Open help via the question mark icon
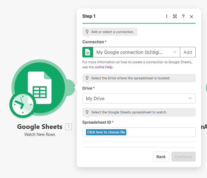Screen dimensions: 207x178 point(183,16)
